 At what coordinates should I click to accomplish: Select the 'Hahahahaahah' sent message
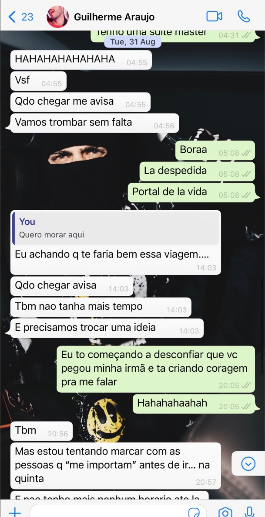point(194,404)
